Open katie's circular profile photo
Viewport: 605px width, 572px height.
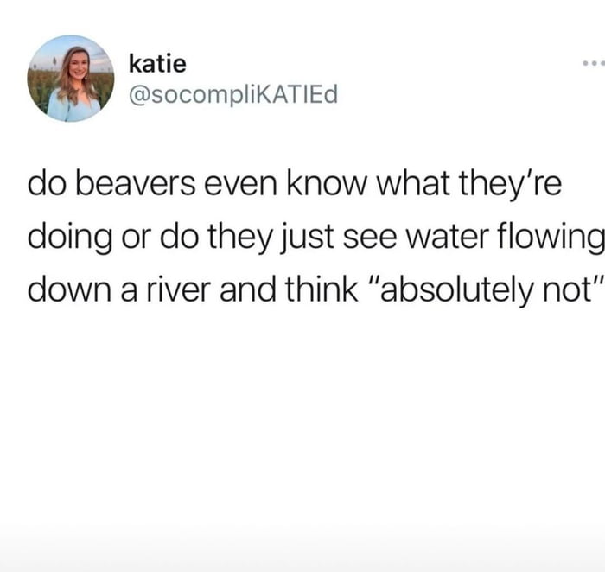(71, 79)
